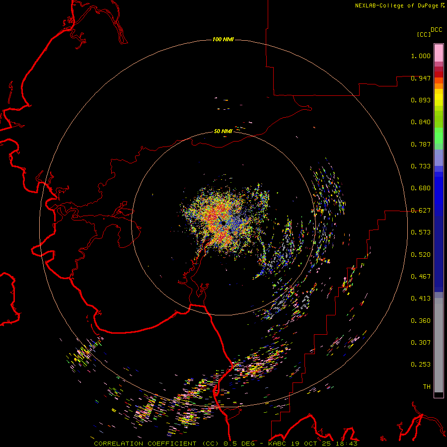Click the pink top segment of color bar
The image size is (447, 447).
tap(439, 53)
